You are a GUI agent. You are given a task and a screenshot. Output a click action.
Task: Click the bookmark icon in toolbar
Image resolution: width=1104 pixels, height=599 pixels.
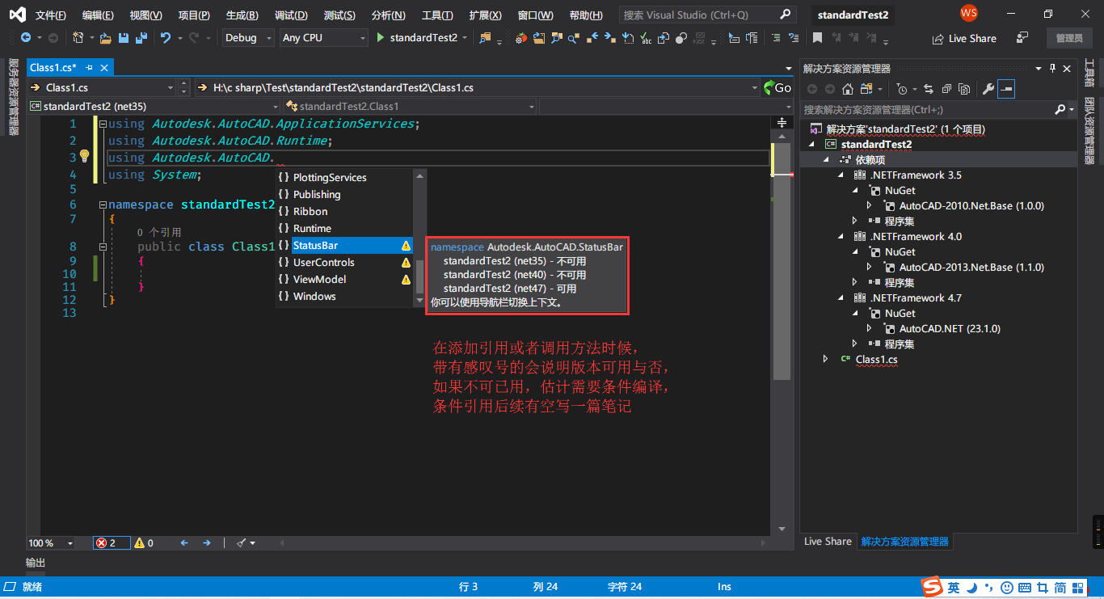817,38
